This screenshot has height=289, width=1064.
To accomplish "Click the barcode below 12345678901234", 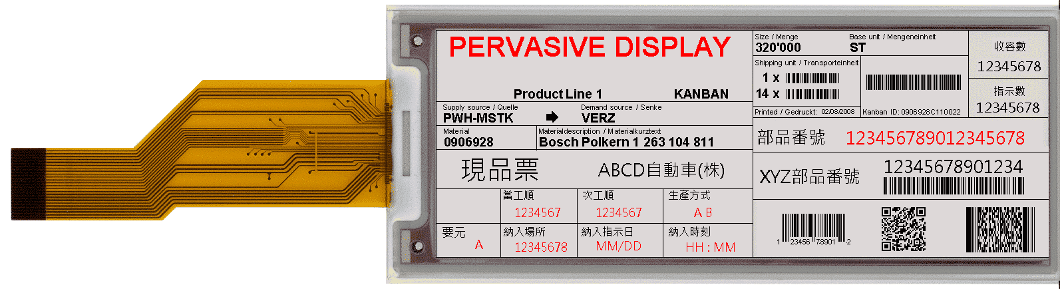I will click(954, 186).
